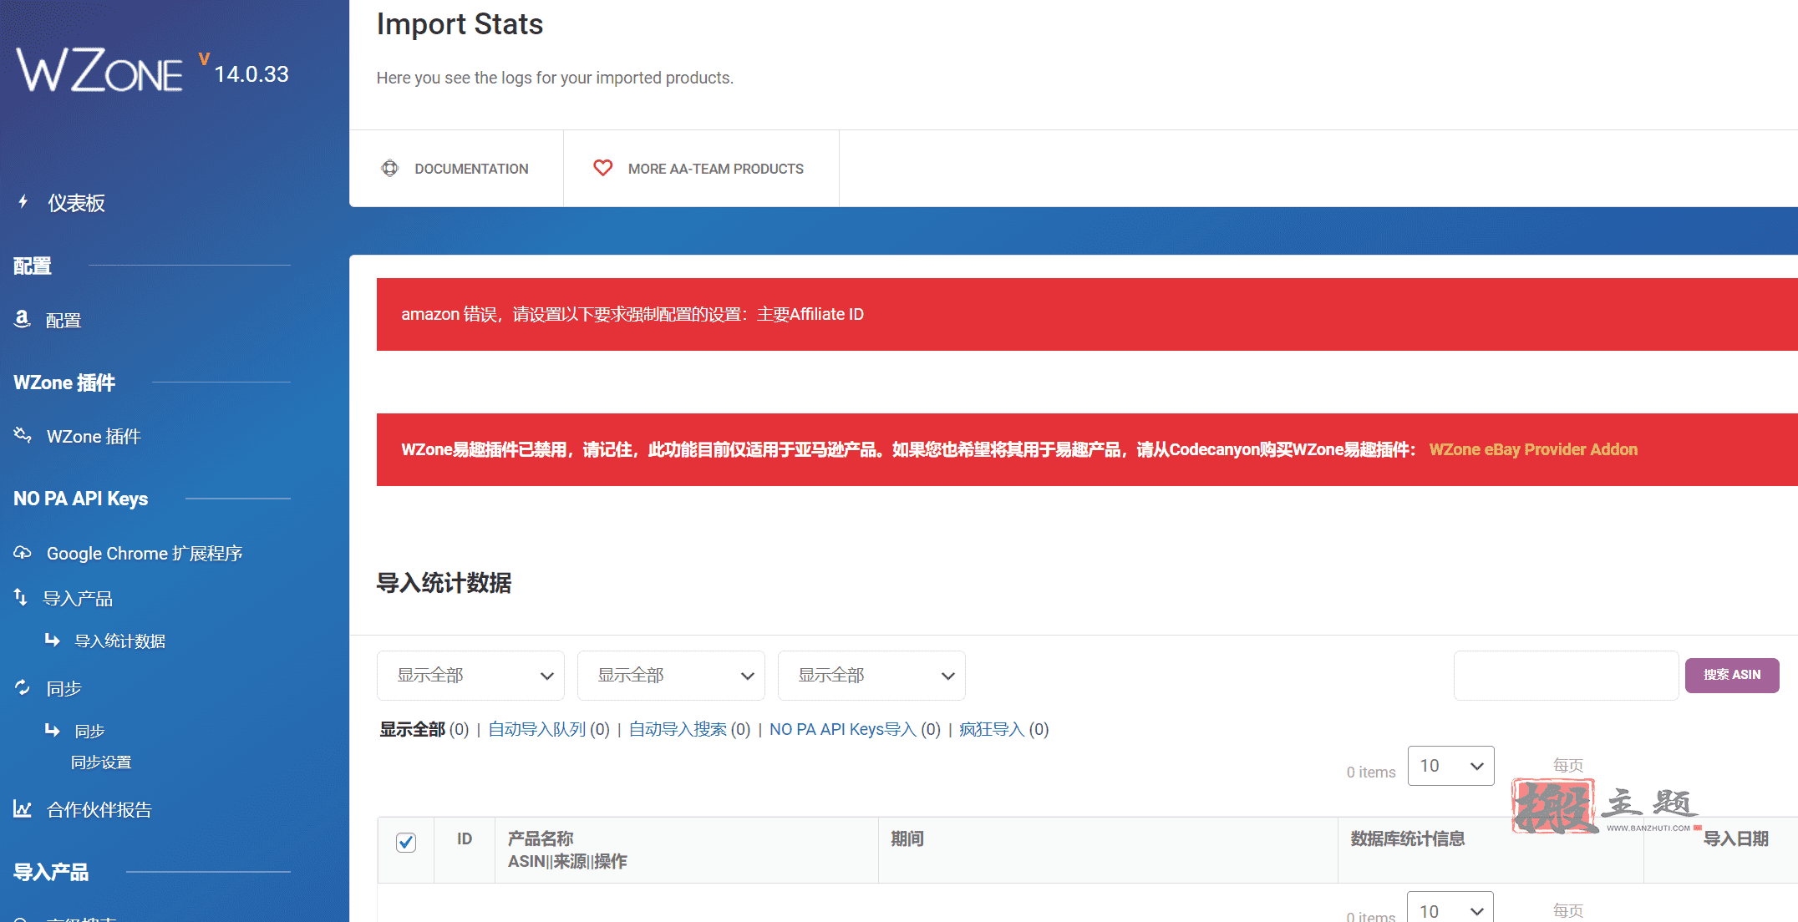The image size is (1798, 922).
Task: Click the 搜索 ASIN button
Action: pos(1732,675)
